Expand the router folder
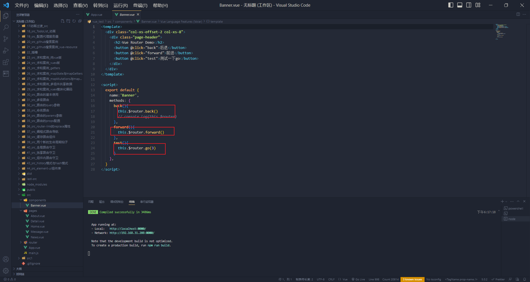The height and width of the screenshot is (282, 530). coord(33,242)
